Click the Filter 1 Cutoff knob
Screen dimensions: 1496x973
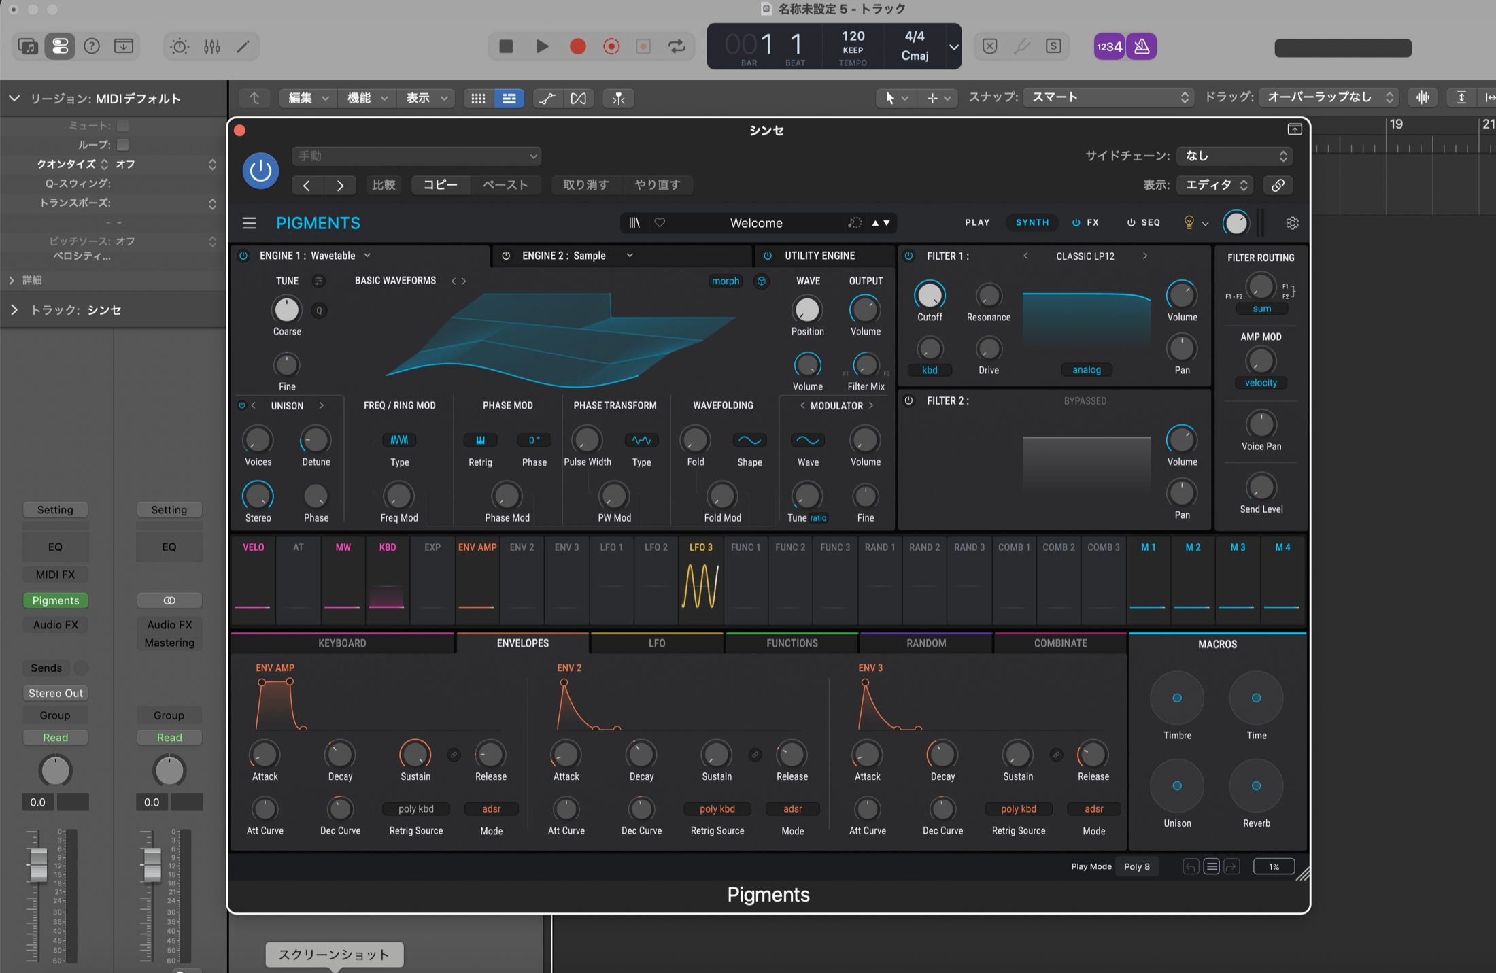[930, 296]
